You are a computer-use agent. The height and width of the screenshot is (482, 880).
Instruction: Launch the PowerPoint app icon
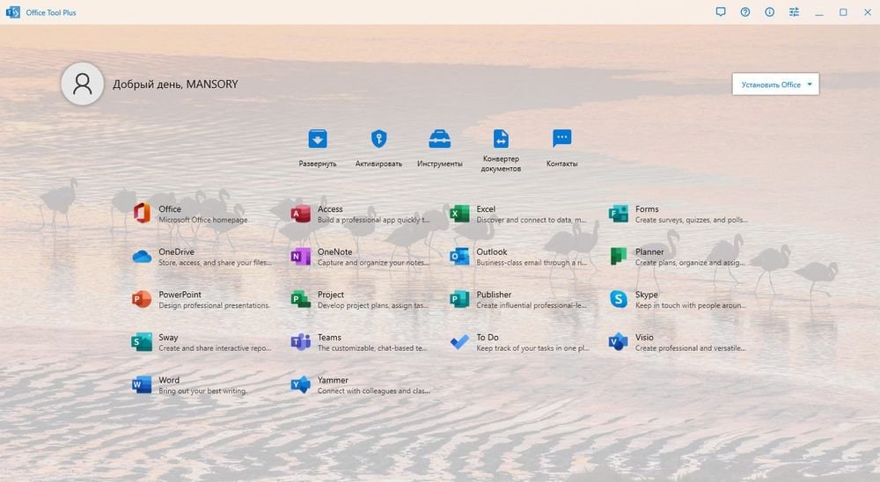[x=142, y=300]
